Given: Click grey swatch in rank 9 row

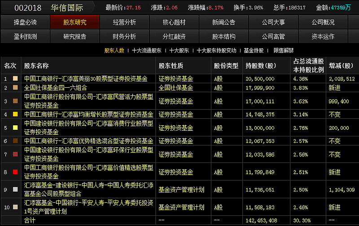Looking at the screenshot, I should coord(15,189).
